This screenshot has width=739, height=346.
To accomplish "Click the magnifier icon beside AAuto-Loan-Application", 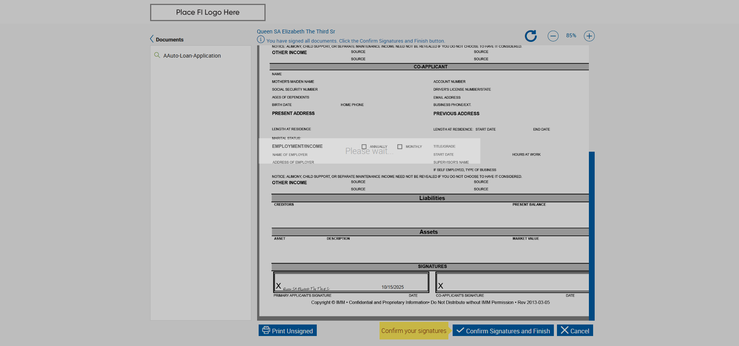I will pyautogui.click(x=157, y=55).
